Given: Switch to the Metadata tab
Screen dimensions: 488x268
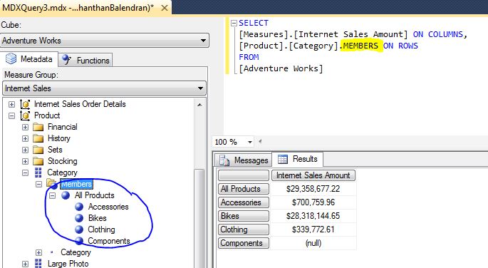Looking at the screenshot, I should click(30, 59).
